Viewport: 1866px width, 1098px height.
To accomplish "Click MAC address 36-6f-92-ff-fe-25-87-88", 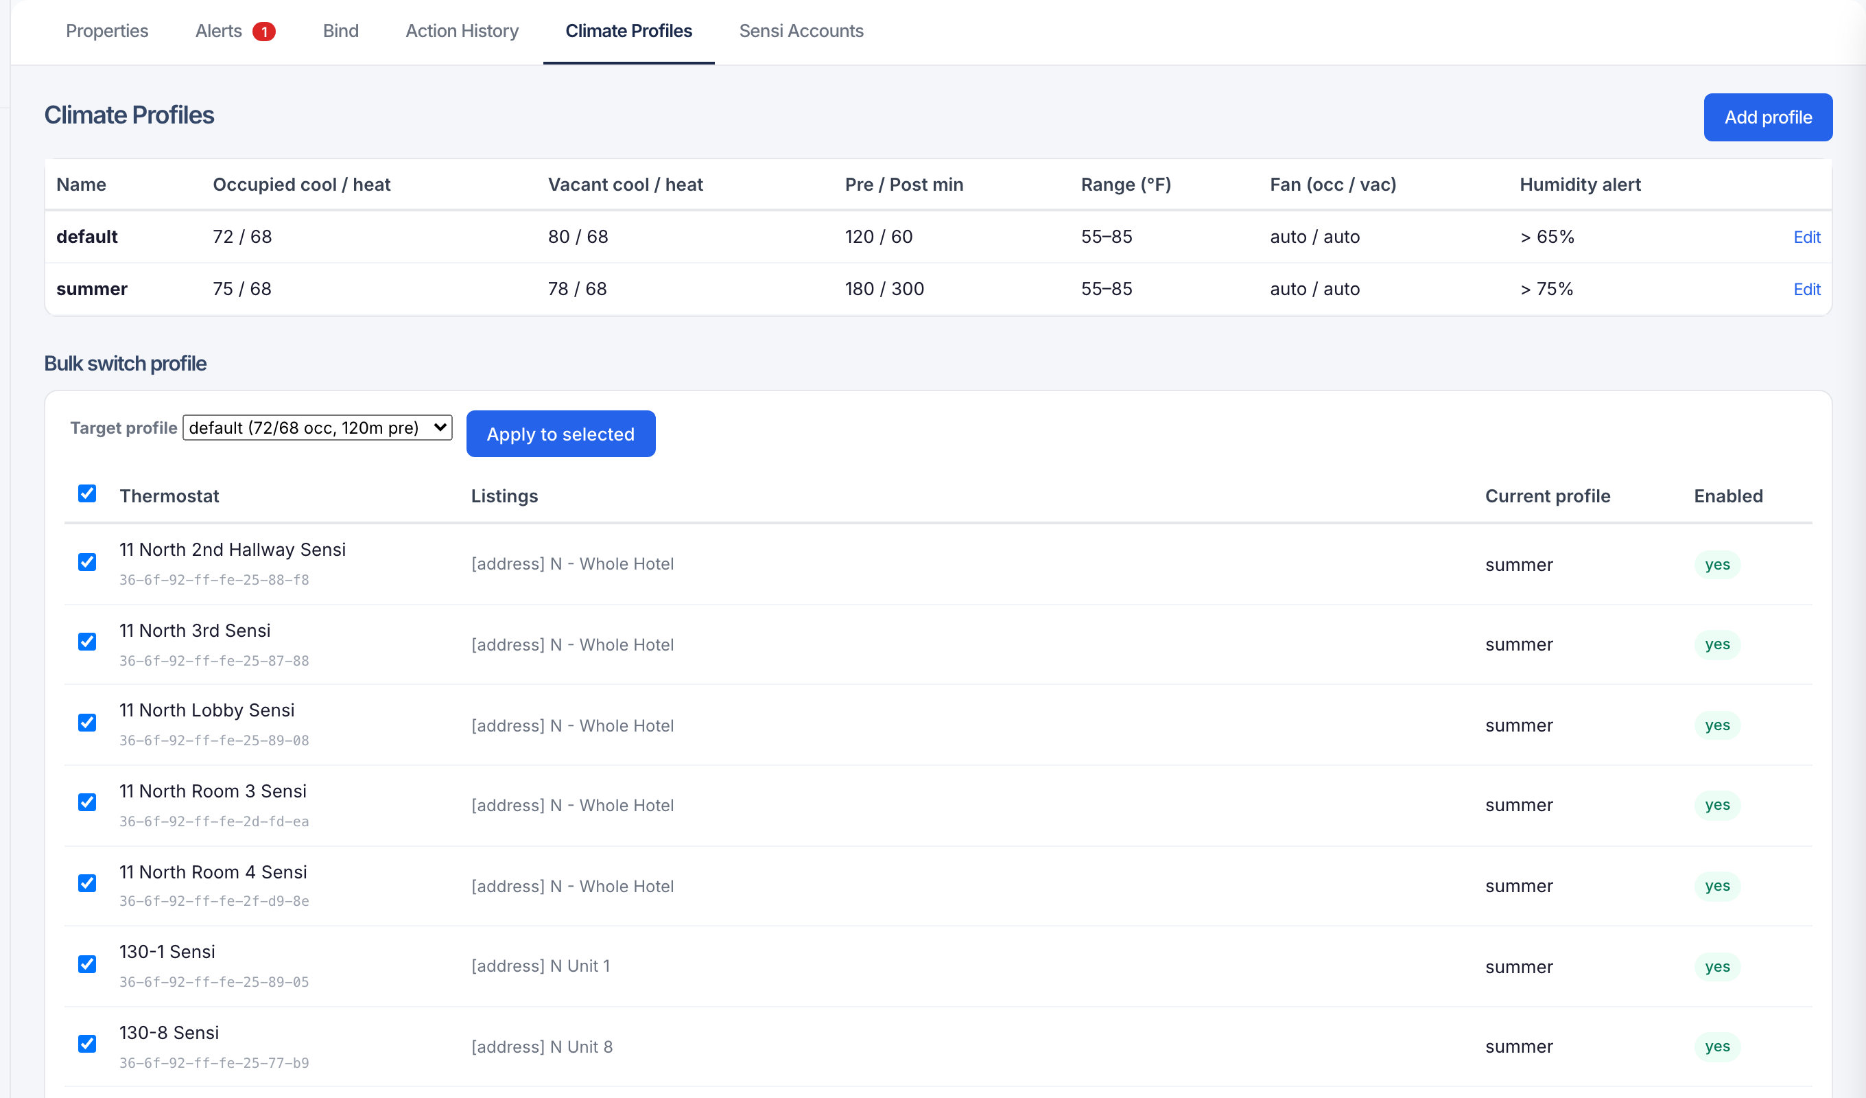I will tap(214, 661).
